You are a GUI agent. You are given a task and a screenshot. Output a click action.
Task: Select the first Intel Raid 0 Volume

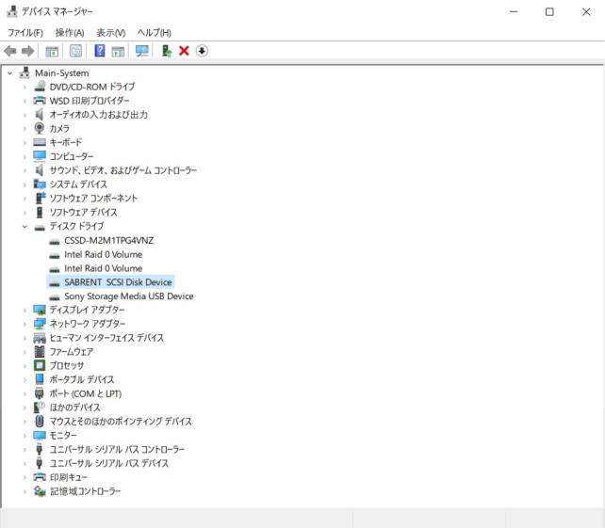click(103, 254)
